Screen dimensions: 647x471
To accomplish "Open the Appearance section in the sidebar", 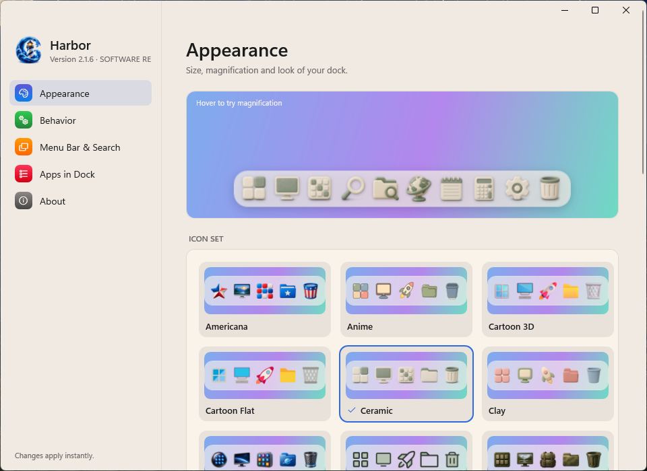I will 80,93.
